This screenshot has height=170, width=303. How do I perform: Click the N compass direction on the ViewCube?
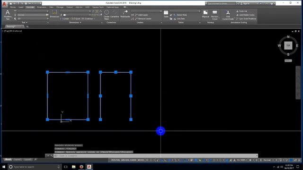pyautogui.click(x=288, y=37)
